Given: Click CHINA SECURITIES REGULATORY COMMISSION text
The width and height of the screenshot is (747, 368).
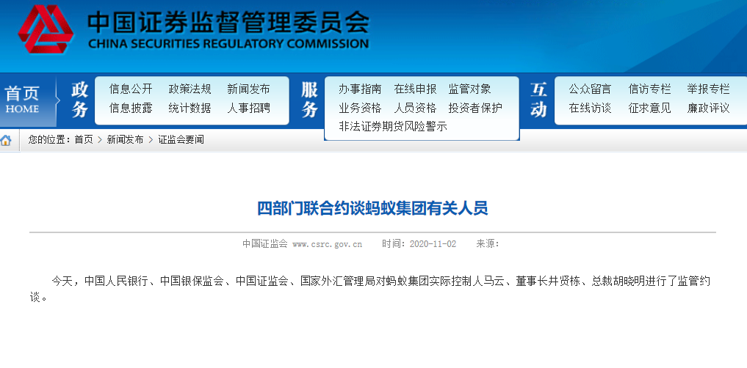Looking at the screenshot, I should (228, 44).
